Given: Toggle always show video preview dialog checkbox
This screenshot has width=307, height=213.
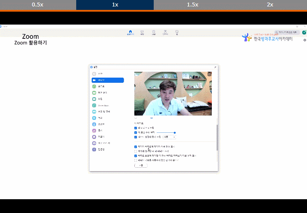Looking at the screenshot, I should (136, 156).
